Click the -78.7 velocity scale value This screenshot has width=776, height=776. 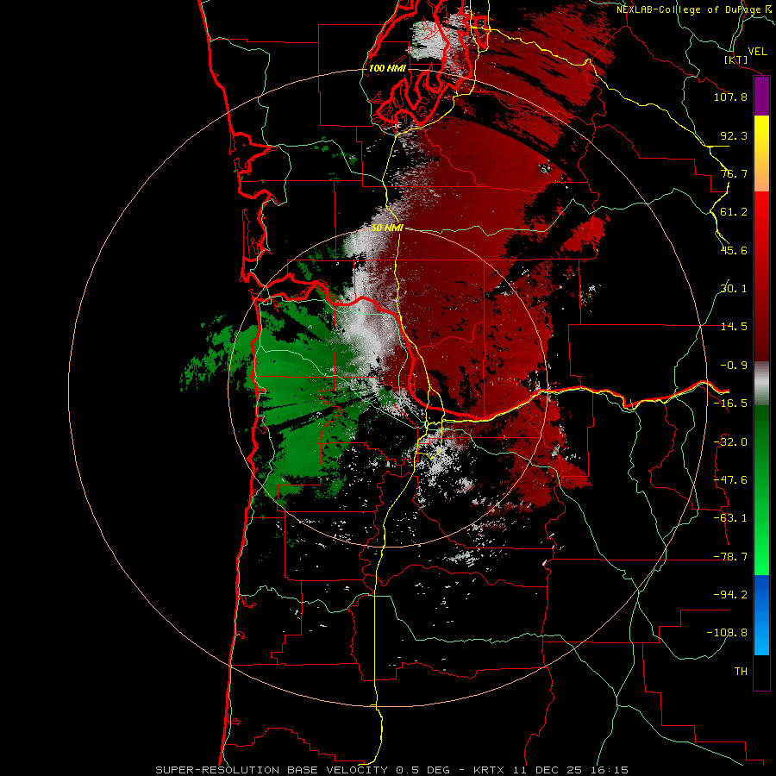(x=730, y=557)
